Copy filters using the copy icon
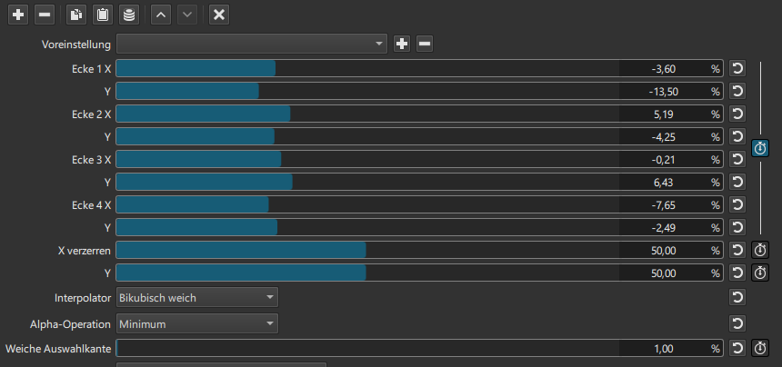The image size is (782, 367). (78, 15)
